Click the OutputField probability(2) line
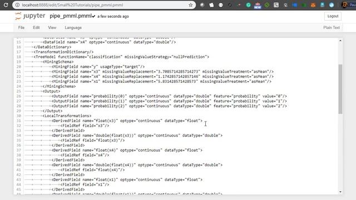 click(169, 106)
